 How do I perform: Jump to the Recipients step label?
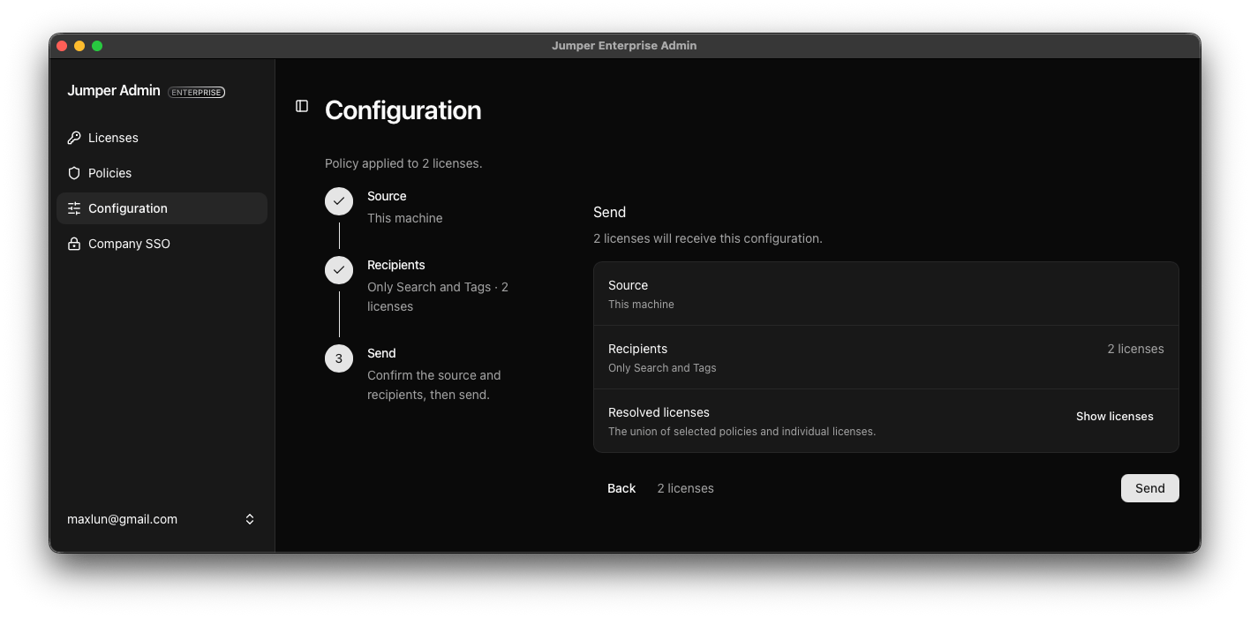tap(395, 265)
